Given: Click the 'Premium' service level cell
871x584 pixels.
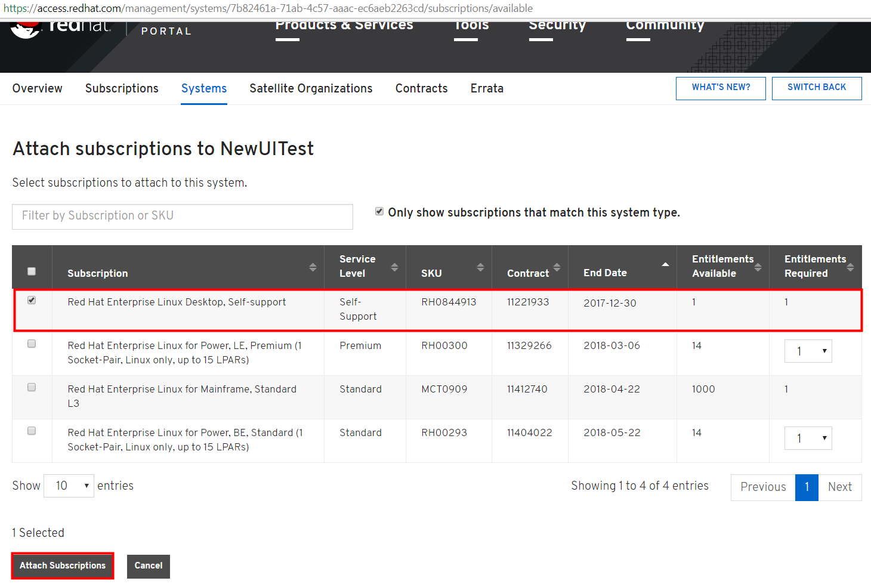Looking at the screenshot, I should pos(360,345).
